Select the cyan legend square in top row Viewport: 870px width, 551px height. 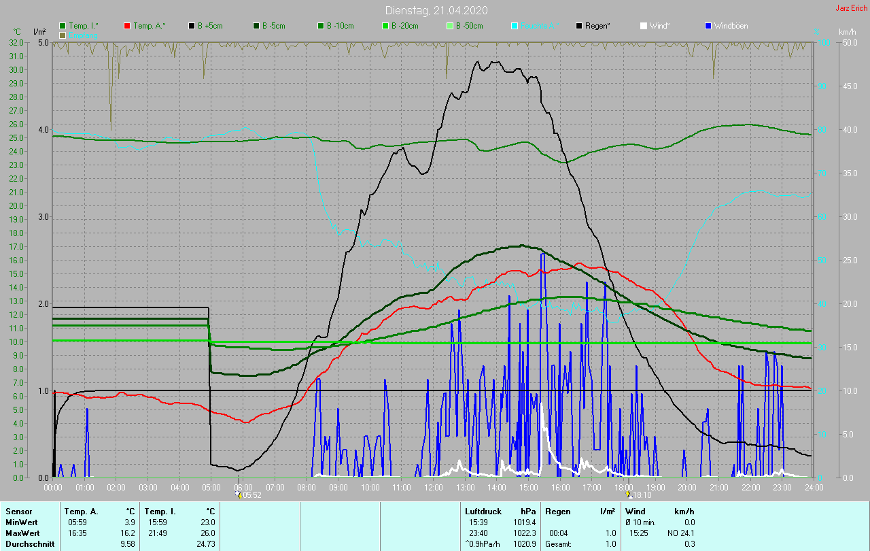[x=515, y=26]
